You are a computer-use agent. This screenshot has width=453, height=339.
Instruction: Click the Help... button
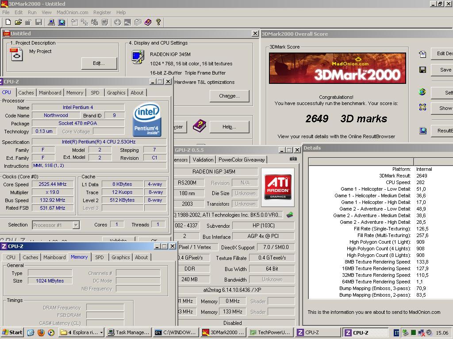229,127
